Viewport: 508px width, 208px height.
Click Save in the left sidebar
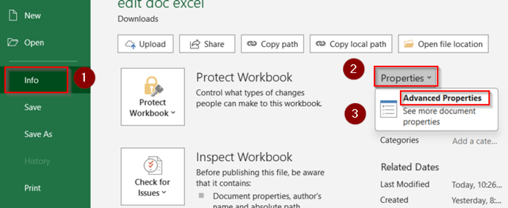(33, 107)
